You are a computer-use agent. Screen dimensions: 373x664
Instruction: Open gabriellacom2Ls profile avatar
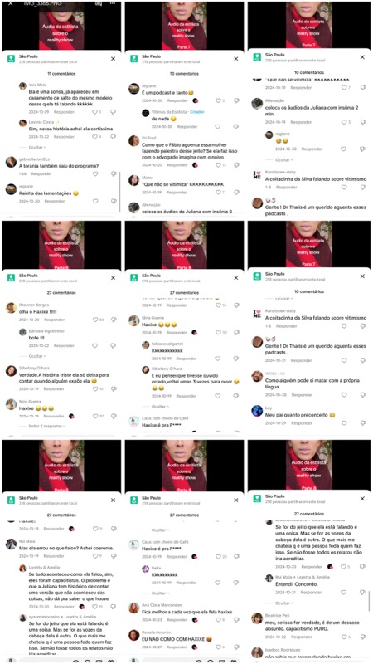[x=11, y=162]
